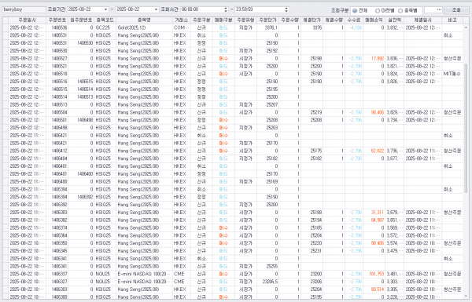The width and height of the screenshot is (472, 302).
Task: Click the berrybsy account input field
Action: [x=24, y=9]
